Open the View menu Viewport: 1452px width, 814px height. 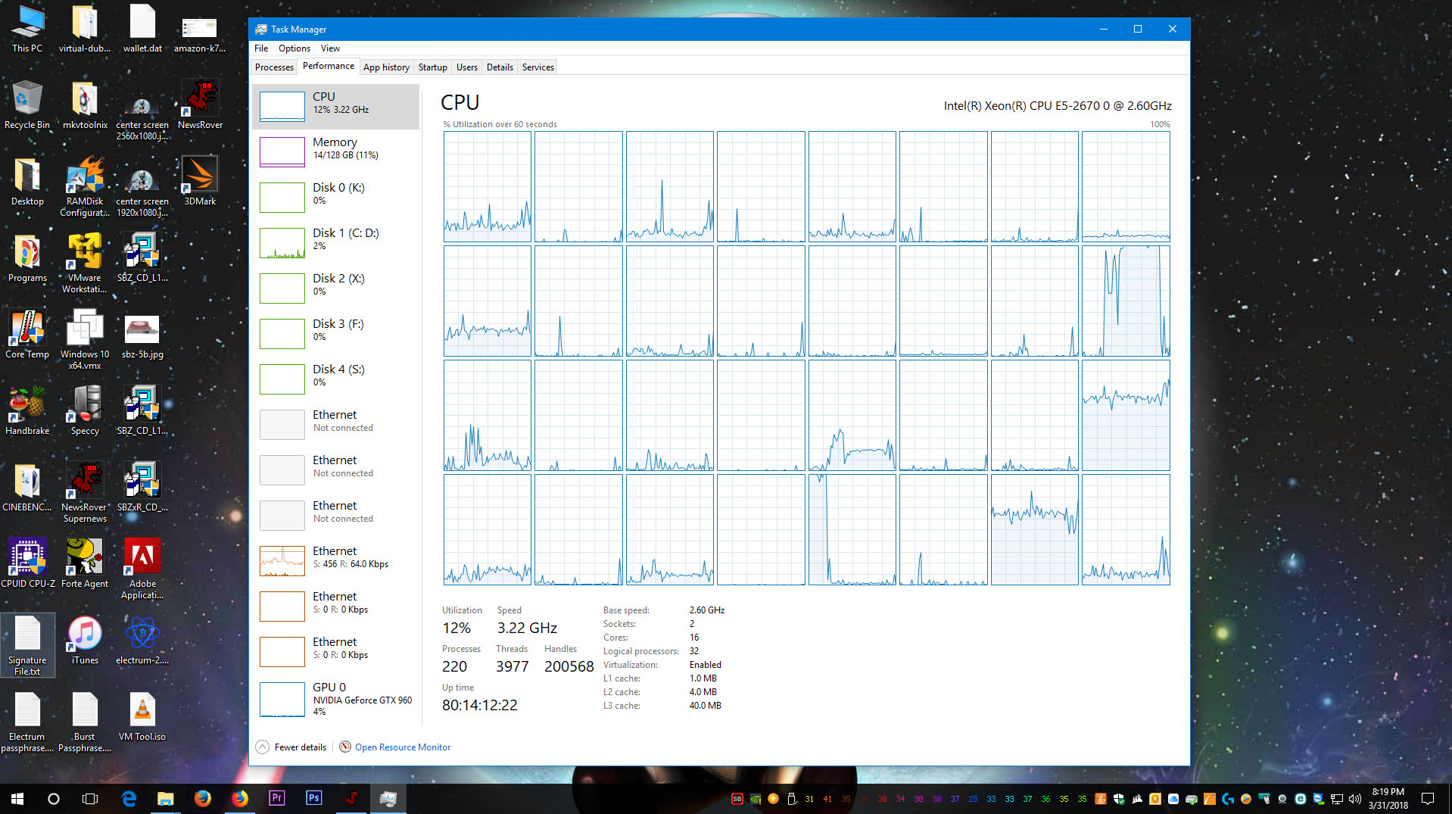coord(330,48)
